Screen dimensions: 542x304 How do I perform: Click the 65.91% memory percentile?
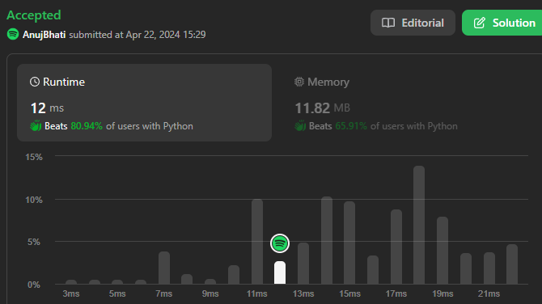click(x=351, y=126)
